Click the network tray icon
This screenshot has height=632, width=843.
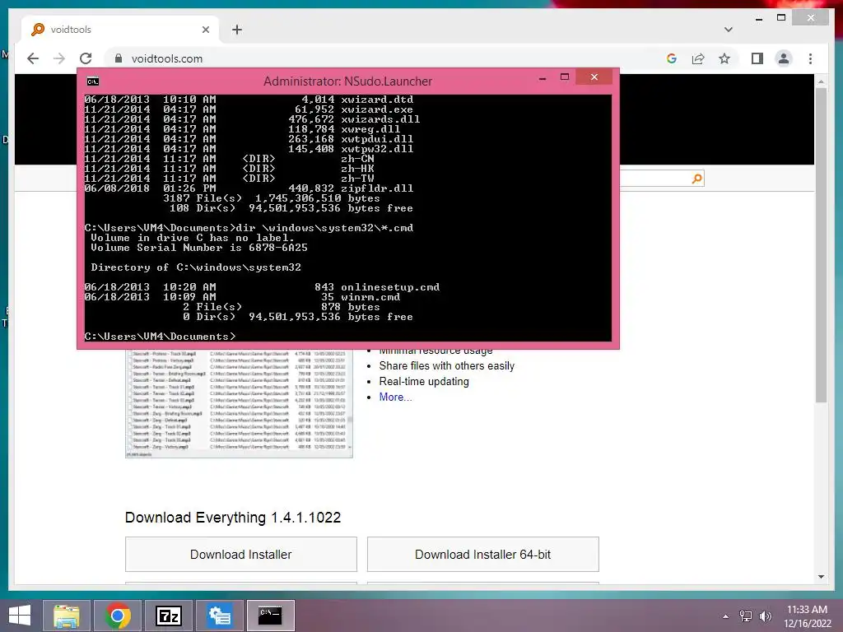coord(745,616)
